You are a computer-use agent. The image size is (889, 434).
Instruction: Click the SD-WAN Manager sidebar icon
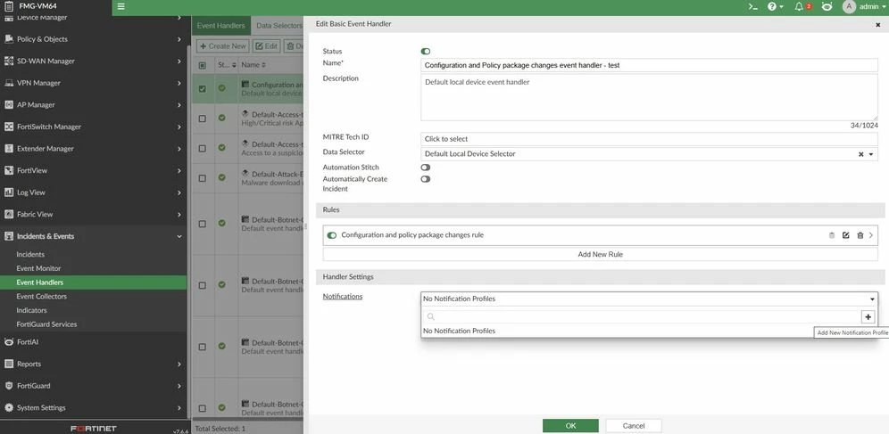tap(9, 61)
